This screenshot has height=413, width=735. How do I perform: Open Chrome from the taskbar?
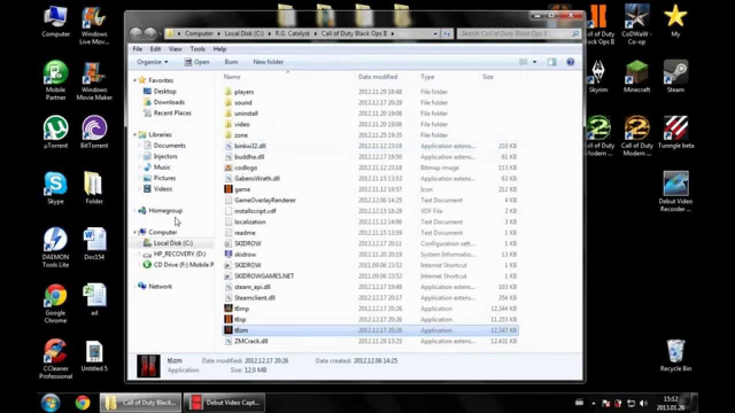click(x=83, y=402)
